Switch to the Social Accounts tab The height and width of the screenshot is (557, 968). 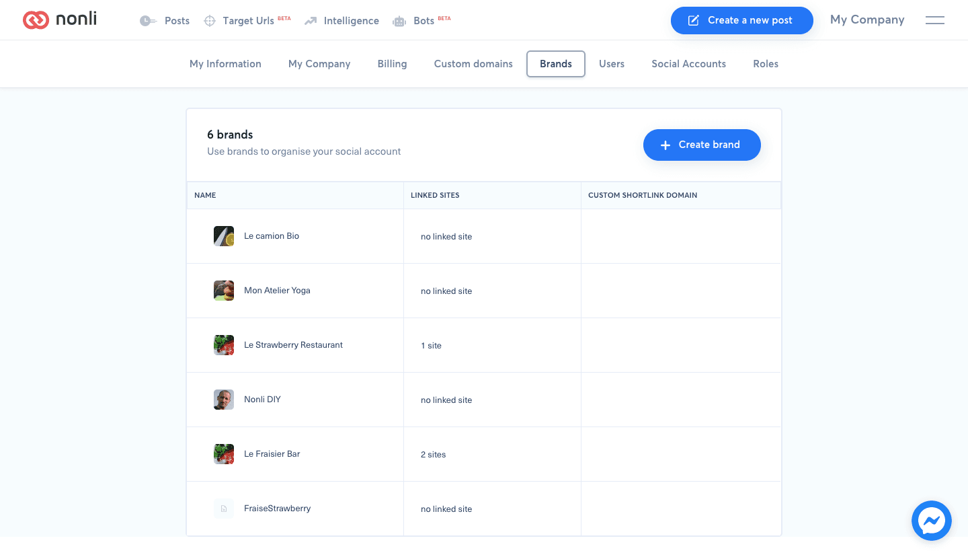click(688, 64)
